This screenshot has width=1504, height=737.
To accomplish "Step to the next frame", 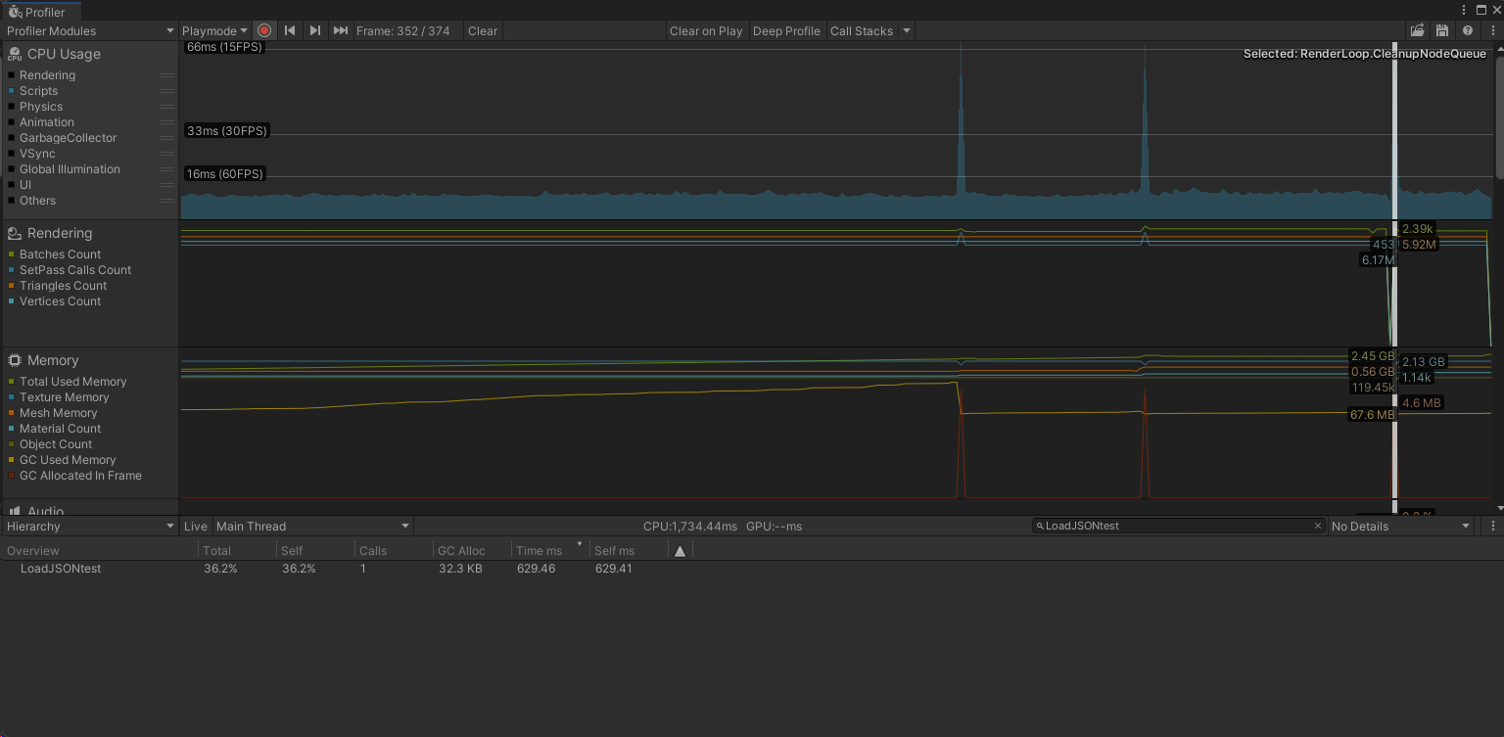I will (314, 30).
